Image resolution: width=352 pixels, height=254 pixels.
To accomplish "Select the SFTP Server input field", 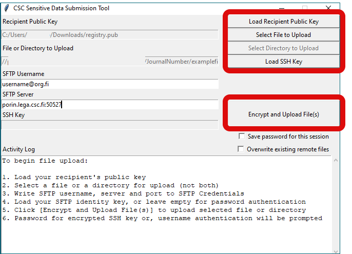I will coord(110,105).
